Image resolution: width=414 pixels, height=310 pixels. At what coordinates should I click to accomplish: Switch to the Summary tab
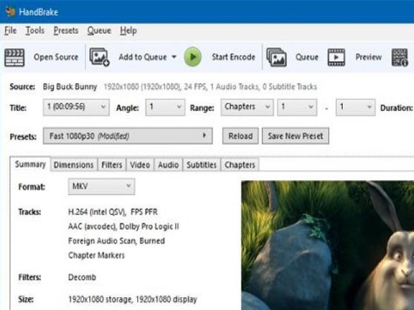(x=30, y=165)
